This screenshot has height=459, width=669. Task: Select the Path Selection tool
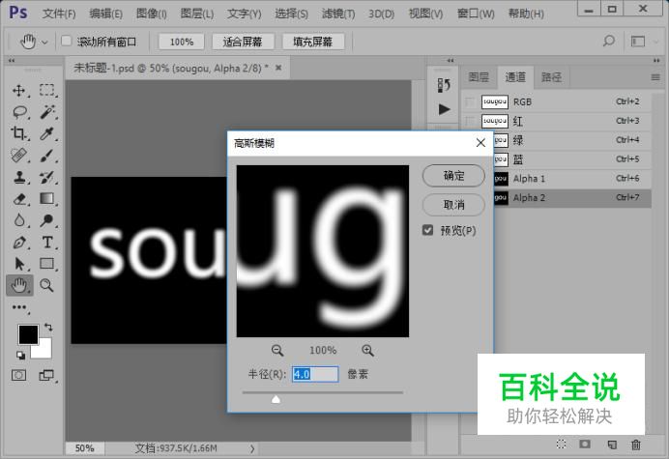click(19, 264)
